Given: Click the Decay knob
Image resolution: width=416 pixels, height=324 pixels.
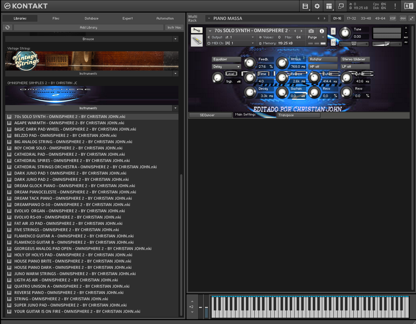Looking at the screenshot, I should point(250,93).
